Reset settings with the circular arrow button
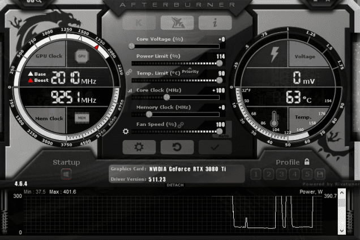The image size is (360, 240). point(177,147)
